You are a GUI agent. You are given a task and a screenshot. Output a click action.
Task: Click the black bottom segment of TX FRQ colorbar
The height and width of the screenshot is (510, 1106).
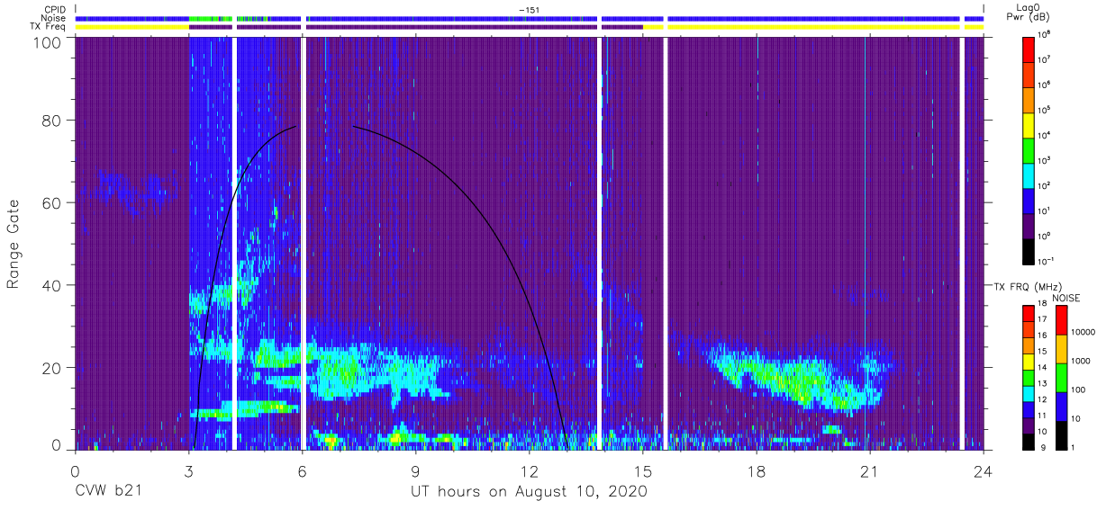(1029, 441)
